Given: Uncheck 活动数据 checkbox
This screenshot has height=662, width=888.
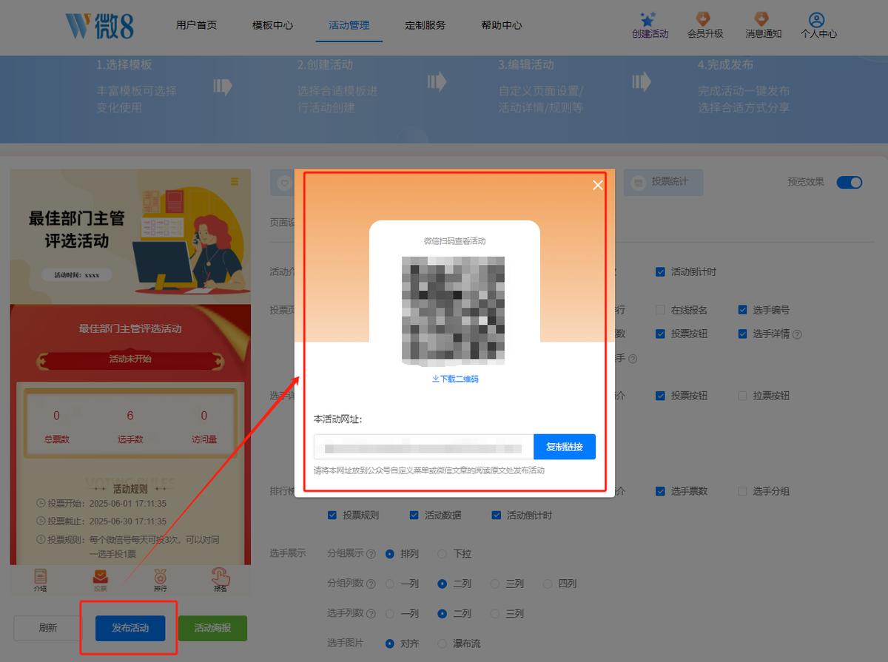Looking at the screenshot, I should 414,515.
